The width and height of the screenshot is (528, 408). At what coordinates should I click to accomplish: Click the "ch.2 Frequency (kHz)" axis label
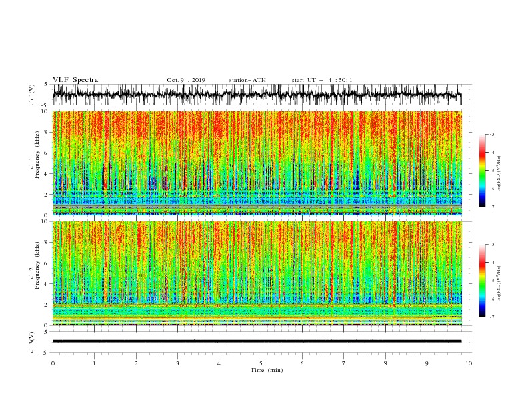pyautogui.click(x=35, y=265)
